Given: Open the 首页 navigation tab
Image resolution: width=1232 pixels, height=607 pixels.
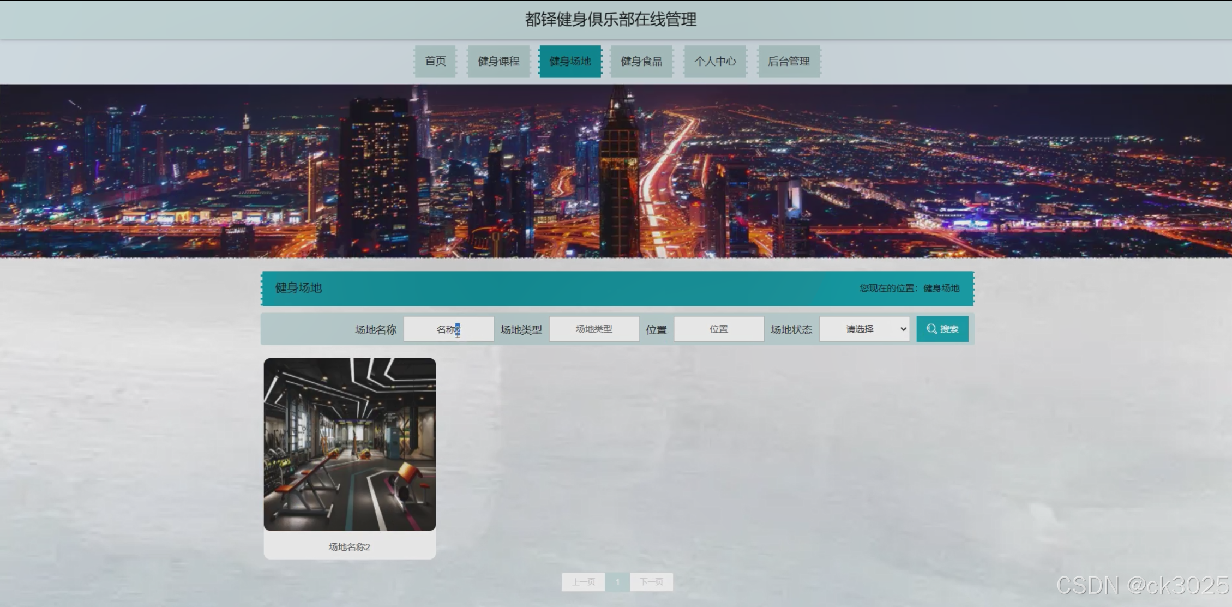Looking at the screenshot, I should 435,61.
